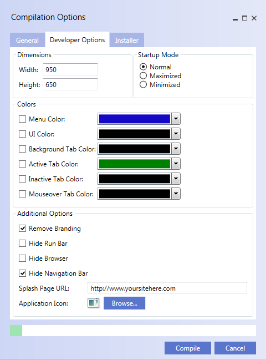Screen dimensions: 266x360
Task: Select Minimized startup mode
Action: click(x=143, y=85)
